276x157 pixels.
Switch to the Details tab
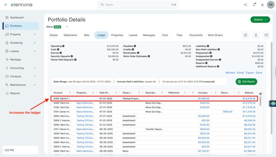54,35
